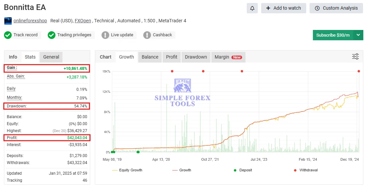Open the Drawdown chart tab

pyautogui.click(x=196, y=57)
